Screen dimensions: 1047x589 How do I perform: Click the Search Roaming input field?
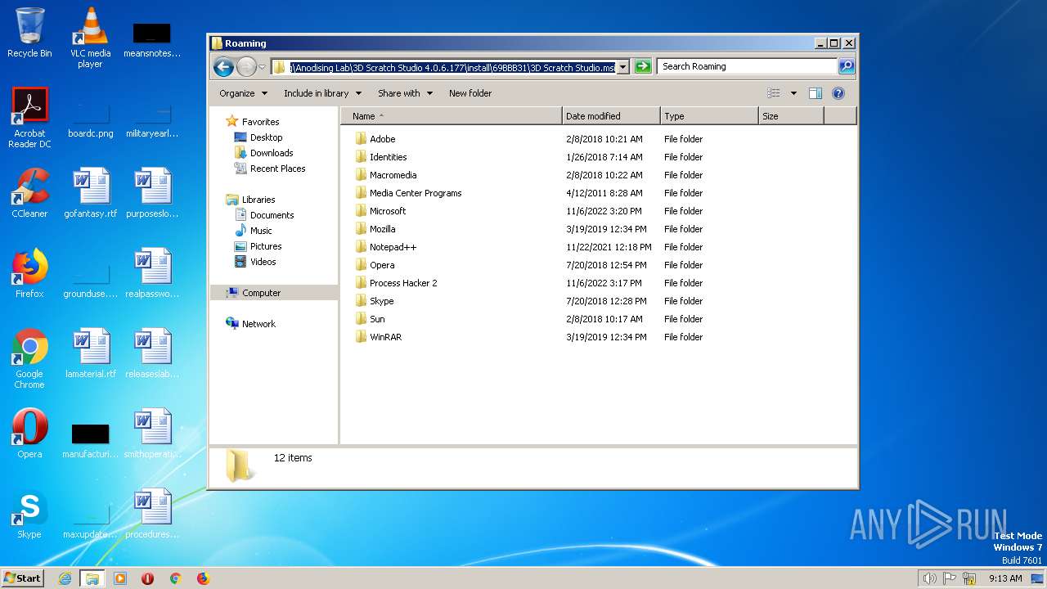pos(748,66)
